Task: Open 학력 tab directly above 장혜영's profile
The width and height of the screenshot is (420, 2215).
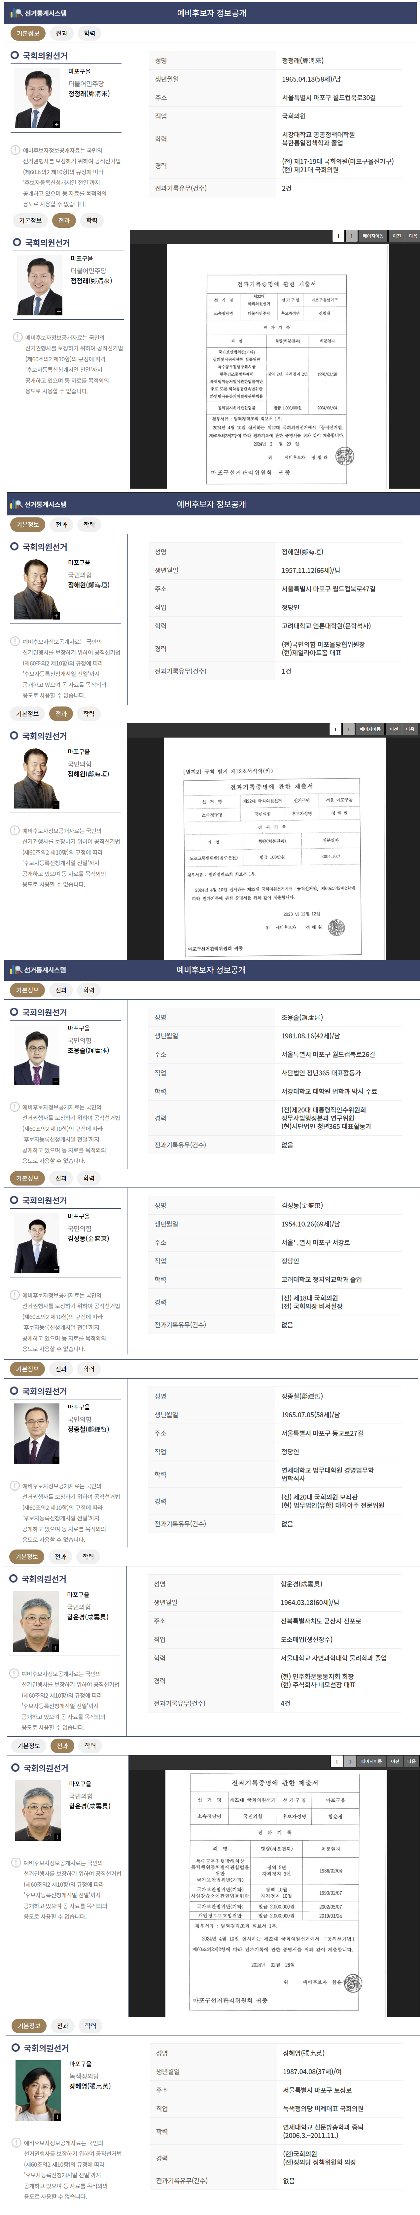Action: tap(90, 2026)
